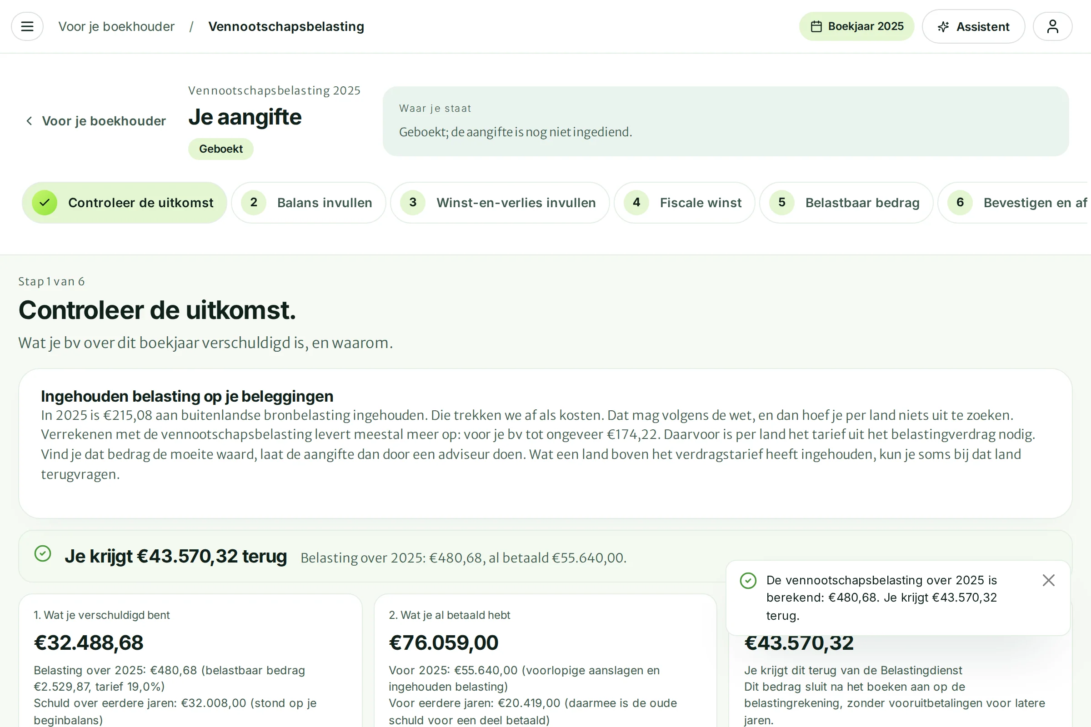Viewport: 1091px width, 727px height.
Task: Click 'Geboekt; de aangifte is nog niet ingediend.'
Action: [515, 132]
